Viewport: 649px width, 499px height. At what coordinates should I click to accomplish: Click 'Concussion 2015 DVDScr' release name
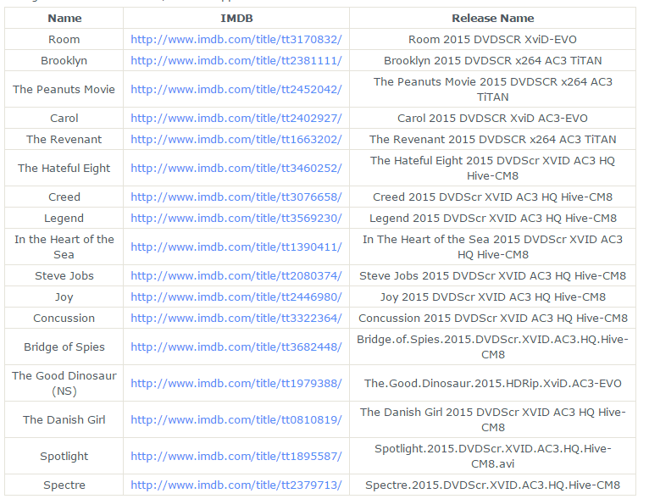click(492, 319)
